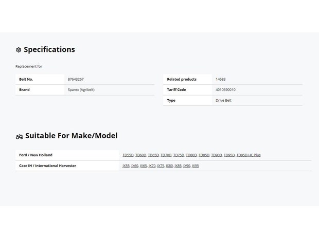
Task: Open the TD75D model link
Action: (x=179, y=155)
